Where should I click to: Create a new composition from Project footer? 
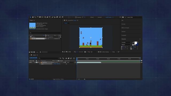tap(34, 52)
